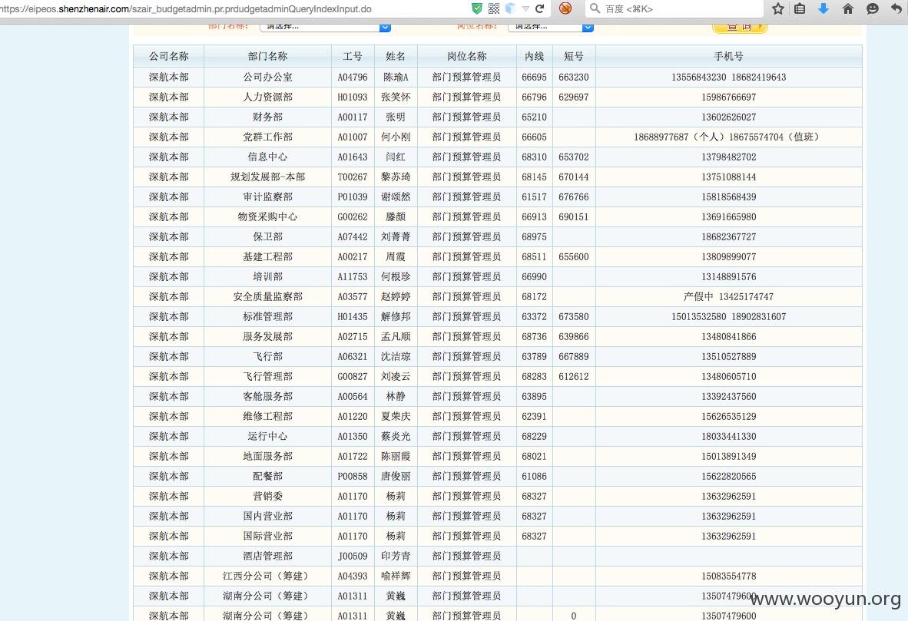Select the 党群工作部 department cell
The width and height of the screenshot is (908, 621).
point(267,137)
